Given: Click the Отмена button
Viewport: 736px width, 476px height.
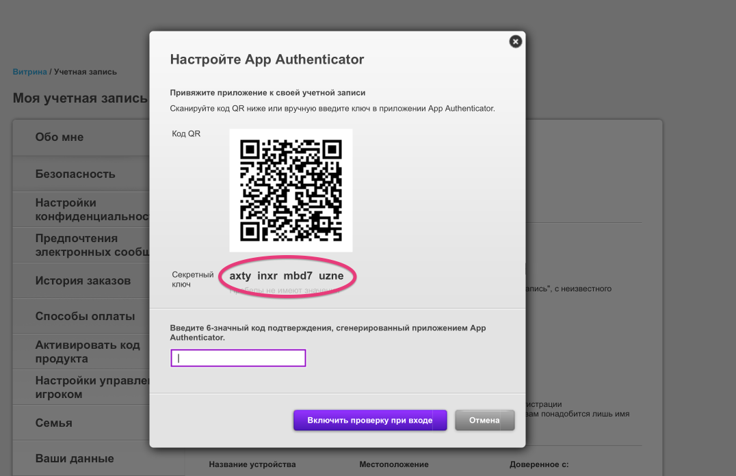Looking at the screenshot, I should (484, 420).
